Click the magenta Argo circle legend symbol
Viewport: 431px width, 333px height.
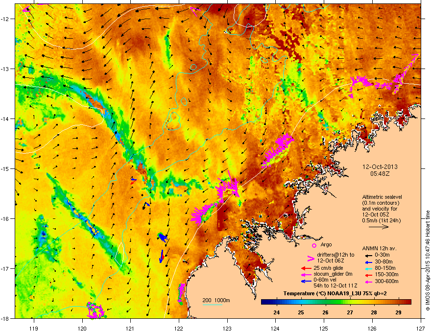click(314, 245)
